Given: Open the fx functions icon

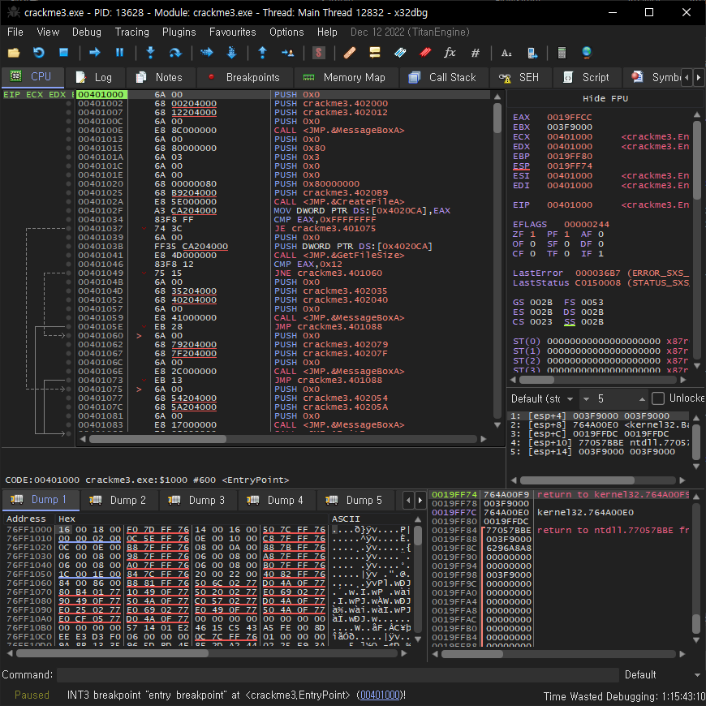Looking at the screenshot, I should click(x=450, y=53).
